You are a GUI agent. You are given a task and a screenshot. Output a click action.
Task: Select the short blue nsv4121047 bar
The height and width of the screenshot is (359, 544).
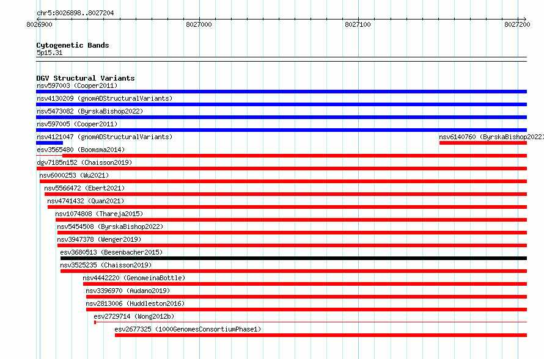[x=50, y=143]
